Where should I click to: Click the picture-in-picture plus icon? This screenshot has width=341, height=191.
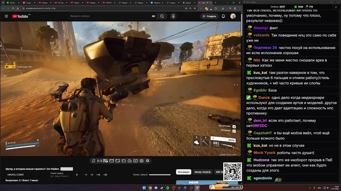tap(136, 161)
